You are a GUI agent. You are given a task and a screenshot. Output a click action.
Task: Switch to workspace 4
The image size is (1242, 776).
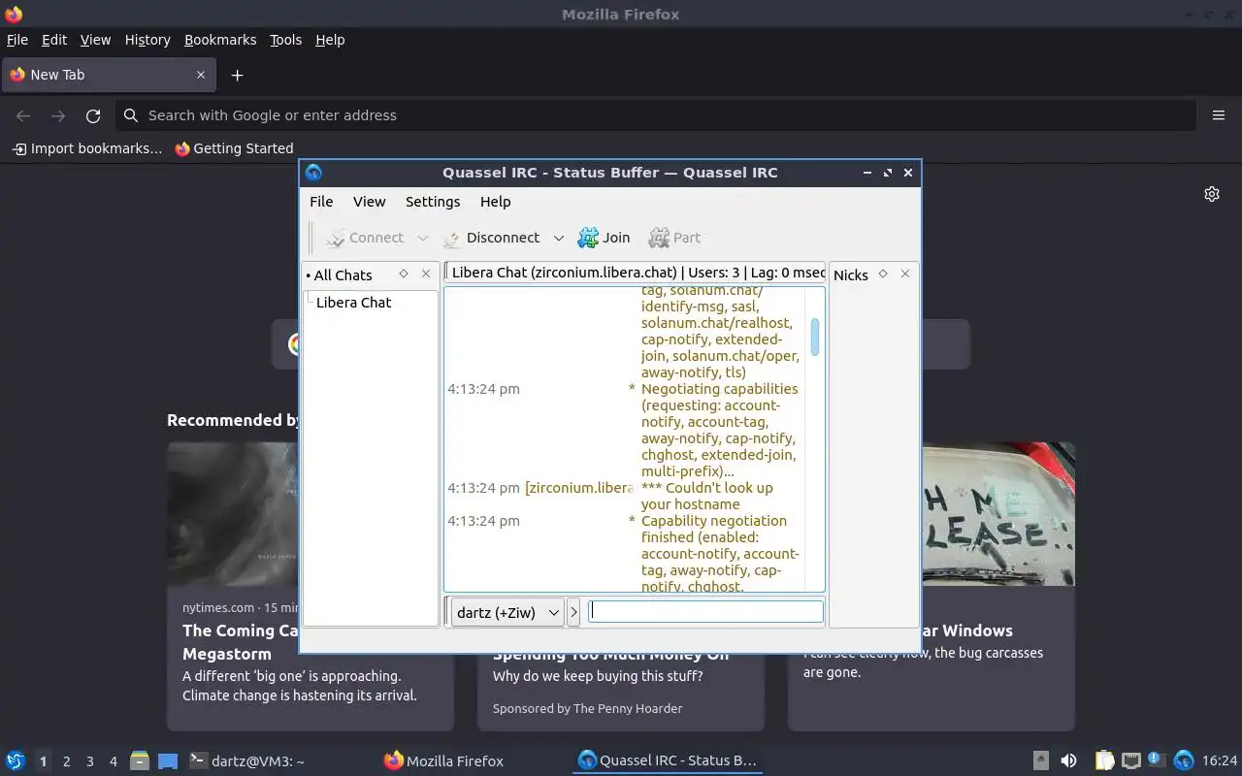coord(113,761)
